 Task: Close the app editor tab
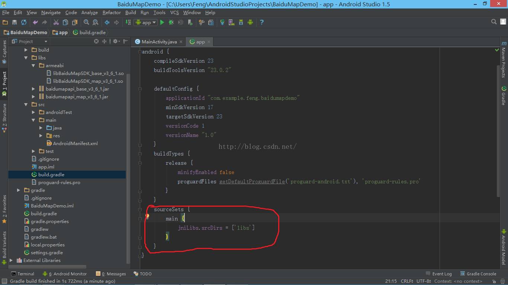point(209,42)
